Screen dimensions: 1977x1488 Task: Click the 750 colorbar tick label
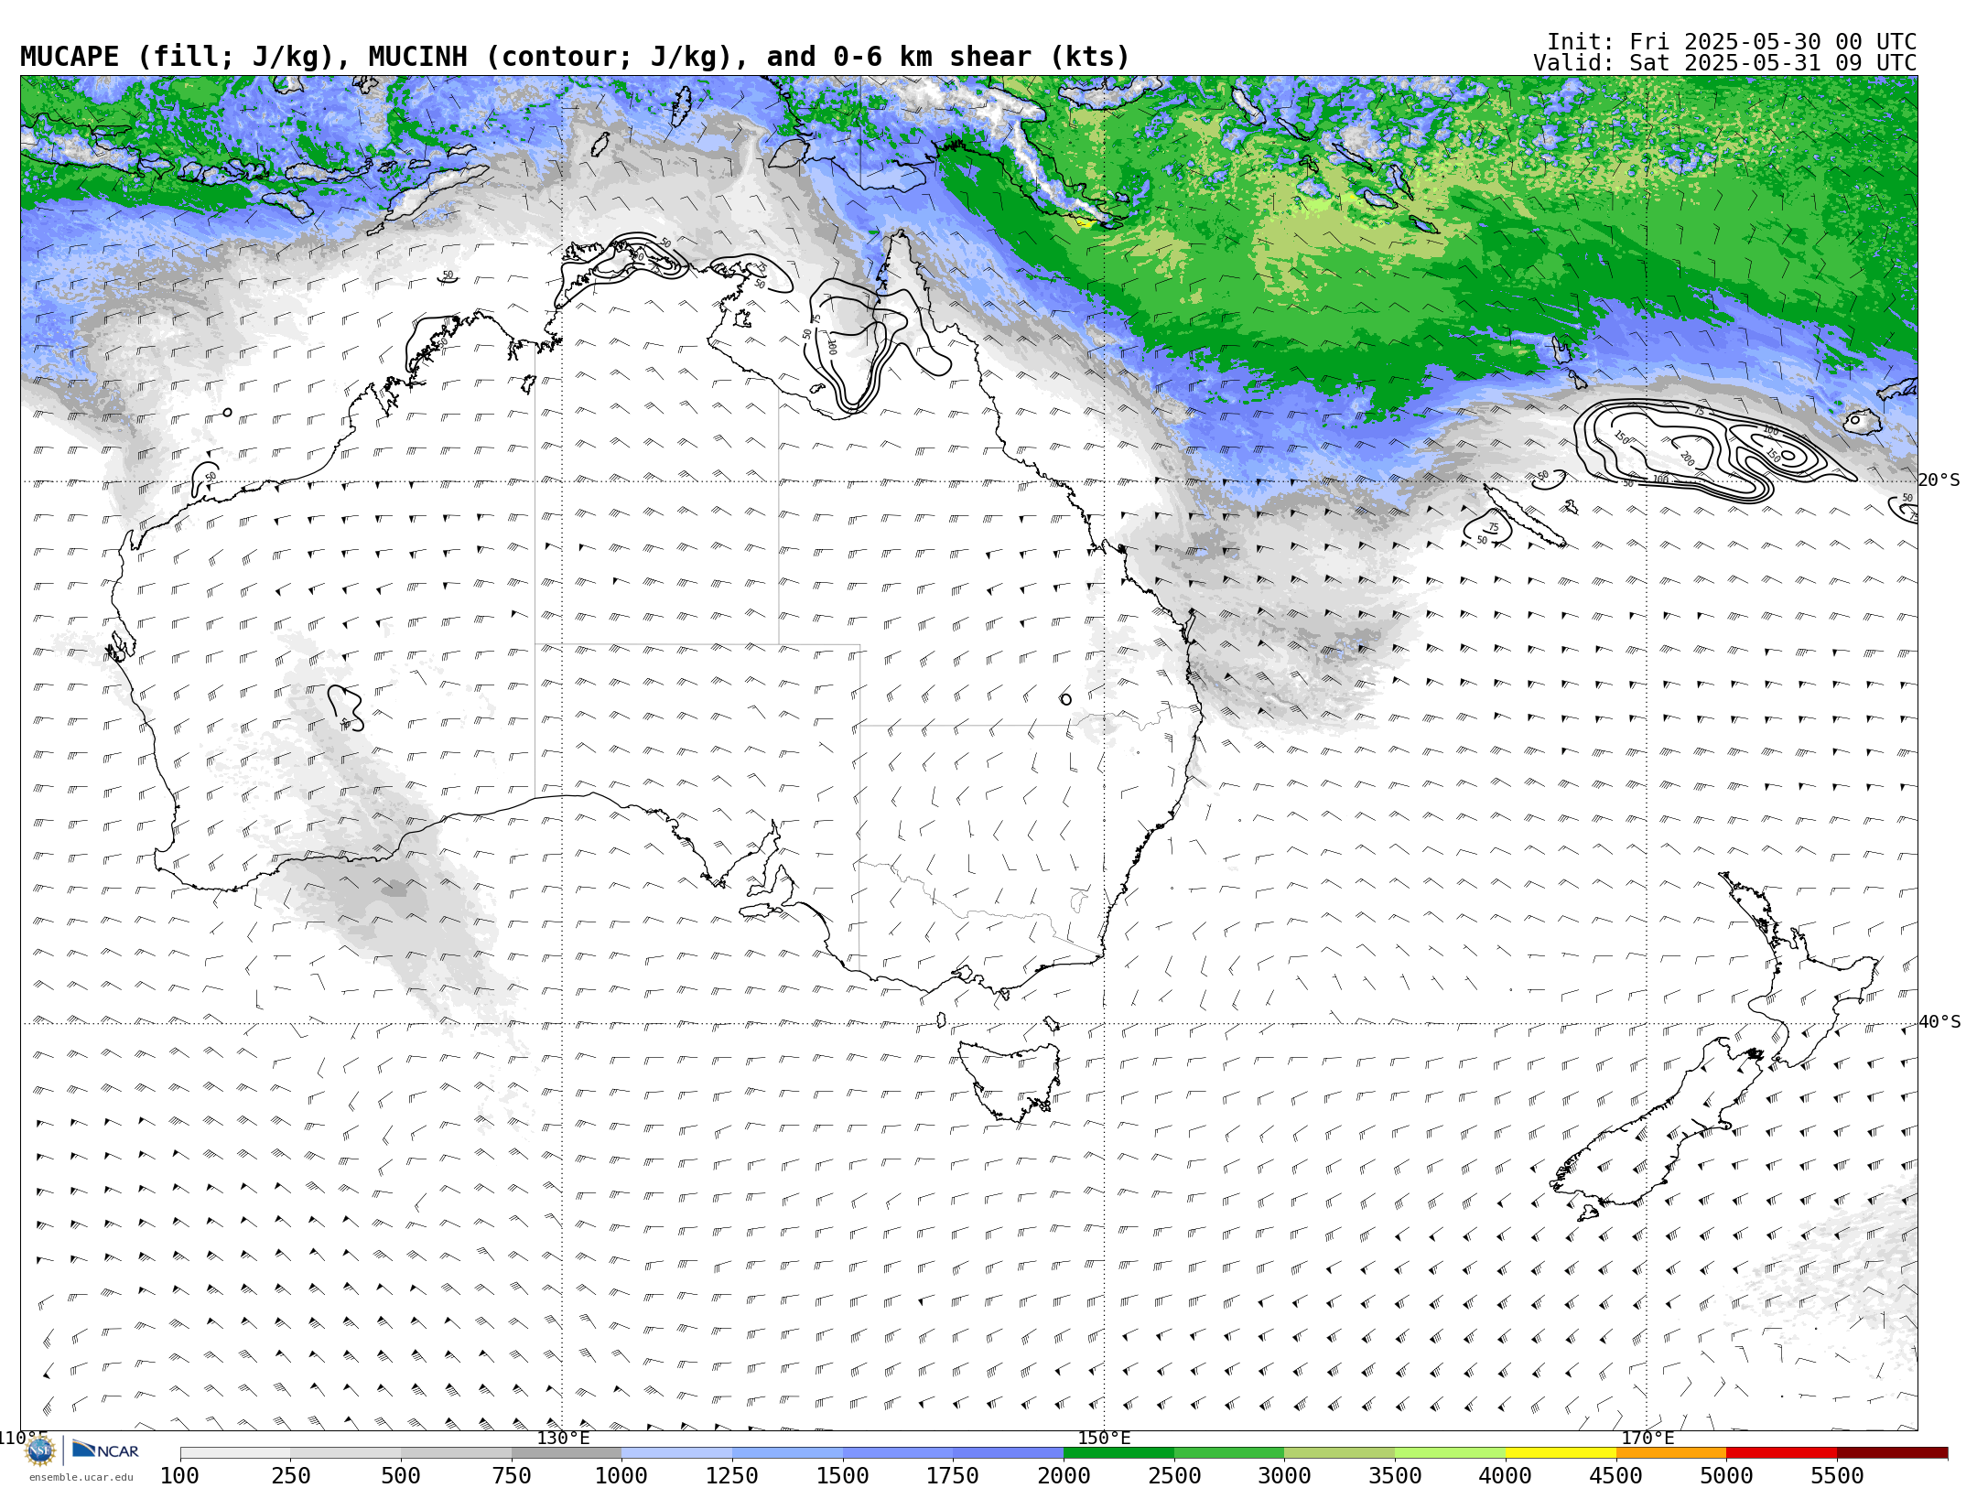point(512,1475)
